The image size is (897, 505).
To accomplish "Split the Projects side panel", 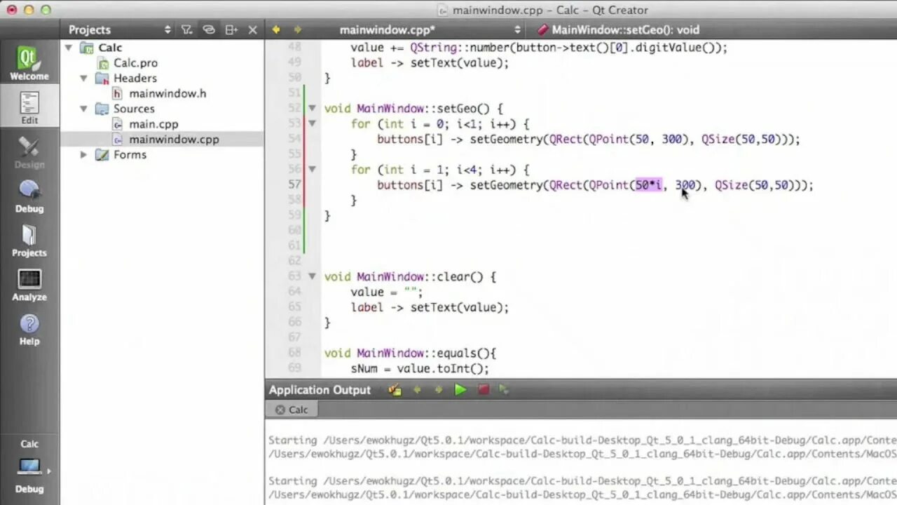I will point(231,29).
